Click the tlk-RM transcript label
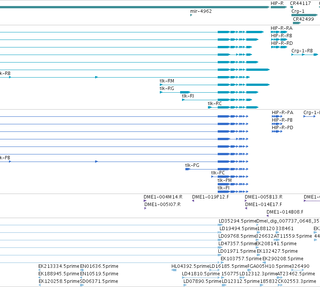320x287 pixels. pos(167,81)
